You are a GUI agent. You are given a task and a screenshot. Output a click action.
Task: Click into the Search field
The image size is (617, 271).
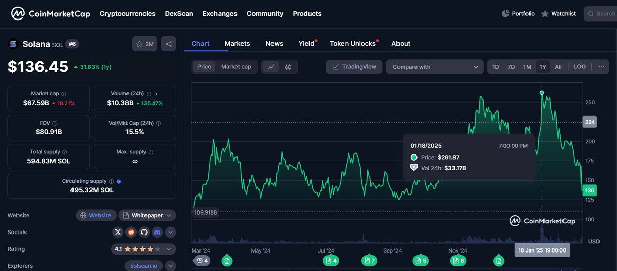coord(601,14)
